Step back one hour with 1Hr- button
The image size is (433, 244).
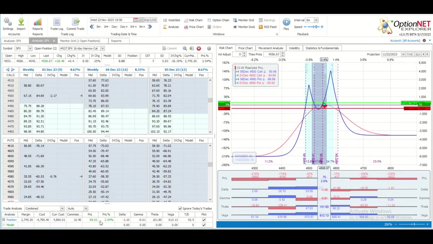coord(106,27)
